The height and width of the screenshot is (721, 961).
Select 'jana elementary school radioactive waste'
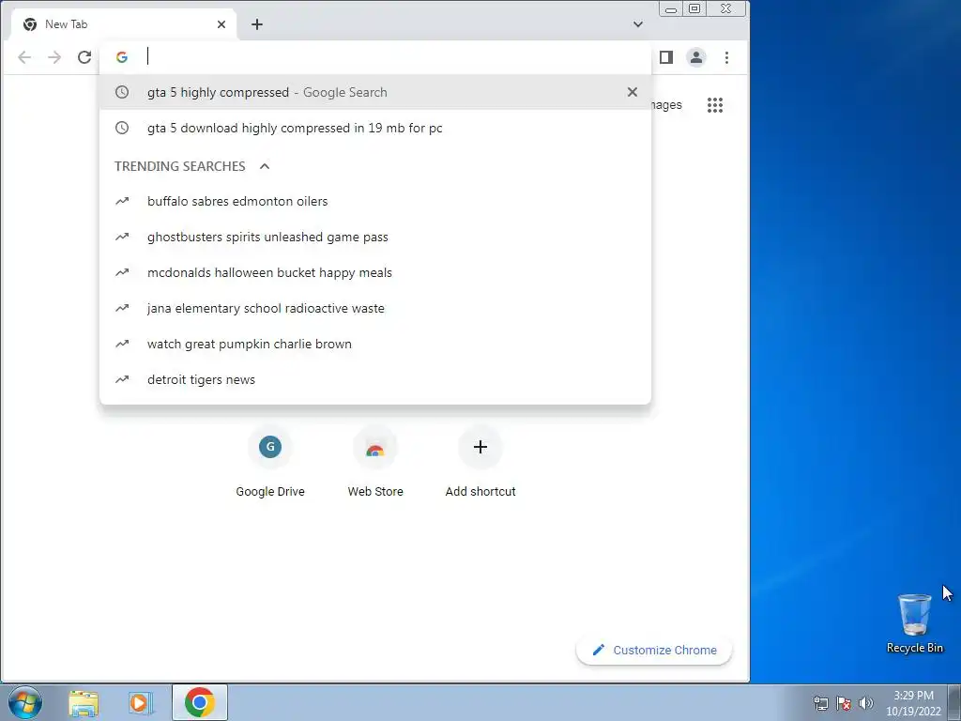click(x=375, y=308)
